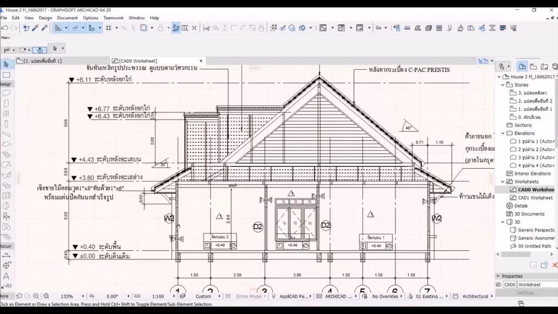Open the Edit menu
This screenshot has height=314, width=558.
[x=16, y=18]
